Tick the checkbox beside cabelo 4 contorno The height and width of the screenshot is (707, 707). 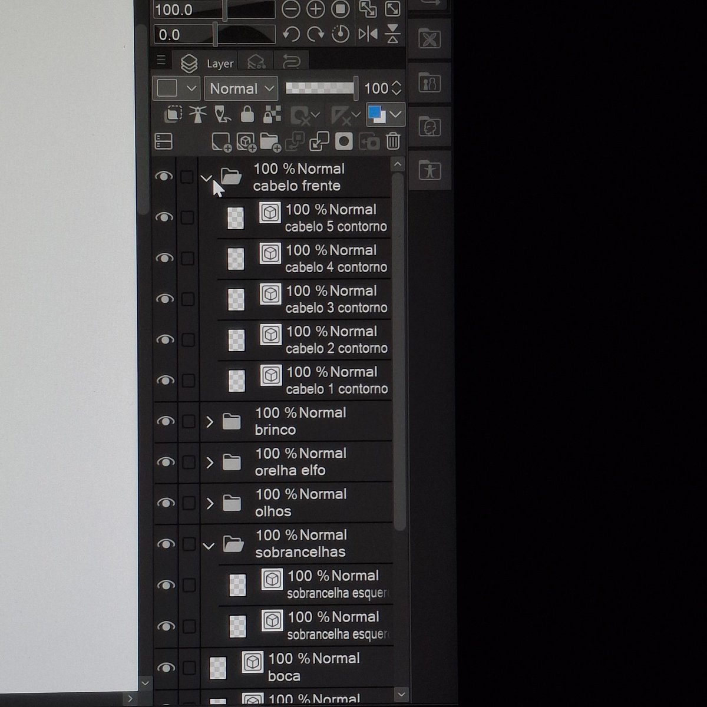tap(187, 258)
